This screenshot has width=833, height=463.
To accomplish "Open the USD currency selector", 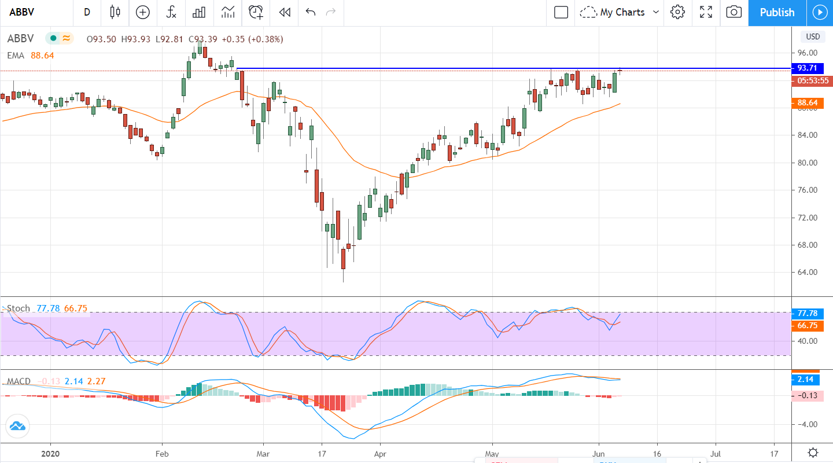I will (813, 37).
